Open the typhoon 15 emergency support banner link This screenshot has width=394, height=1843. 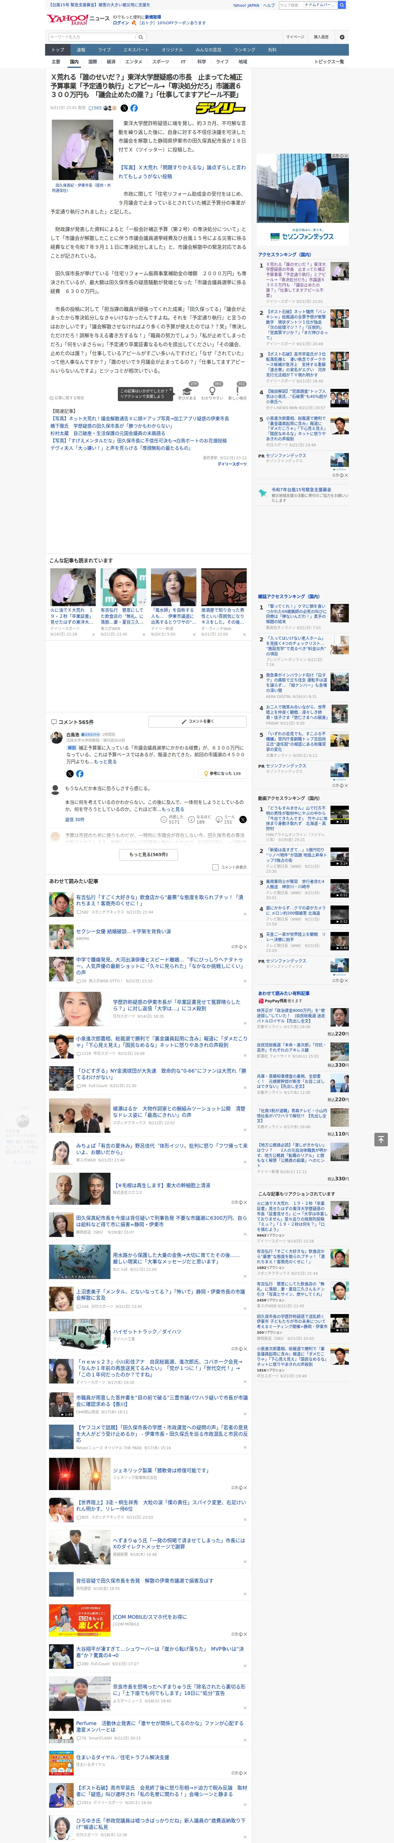[99, 5]
